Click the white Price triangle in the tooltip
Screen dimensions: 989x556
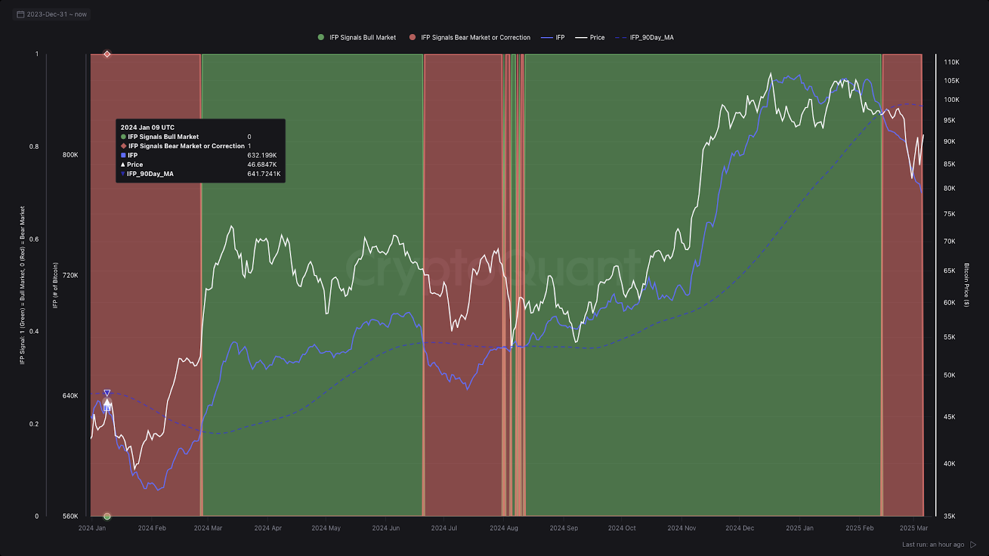click(x=123, y=165)
